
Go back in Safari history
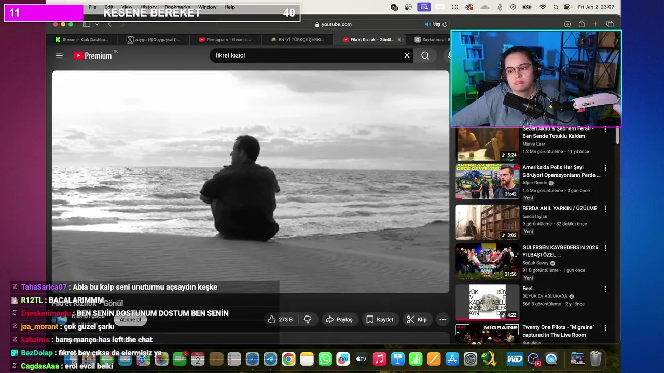pyautogui.click(x=109, y=24)
